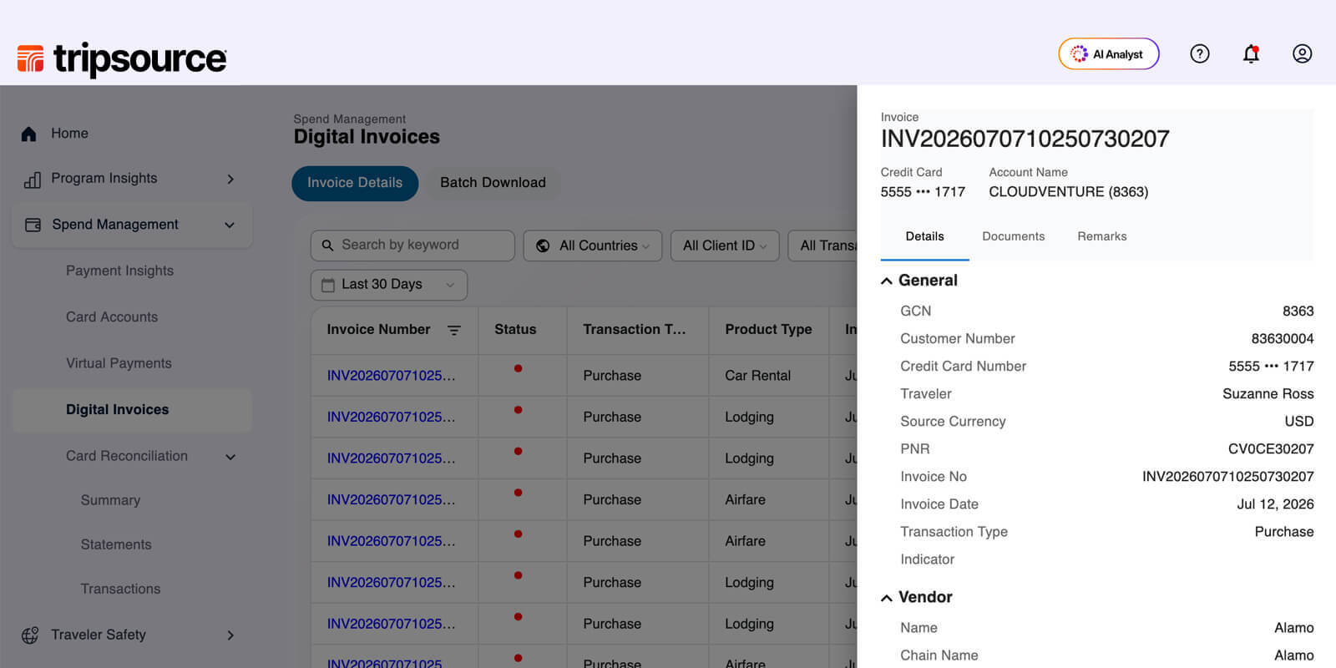This screenshot has width=1336, height=668.
Task: Select the Invoice Details tab
Action: pos(355,183)
